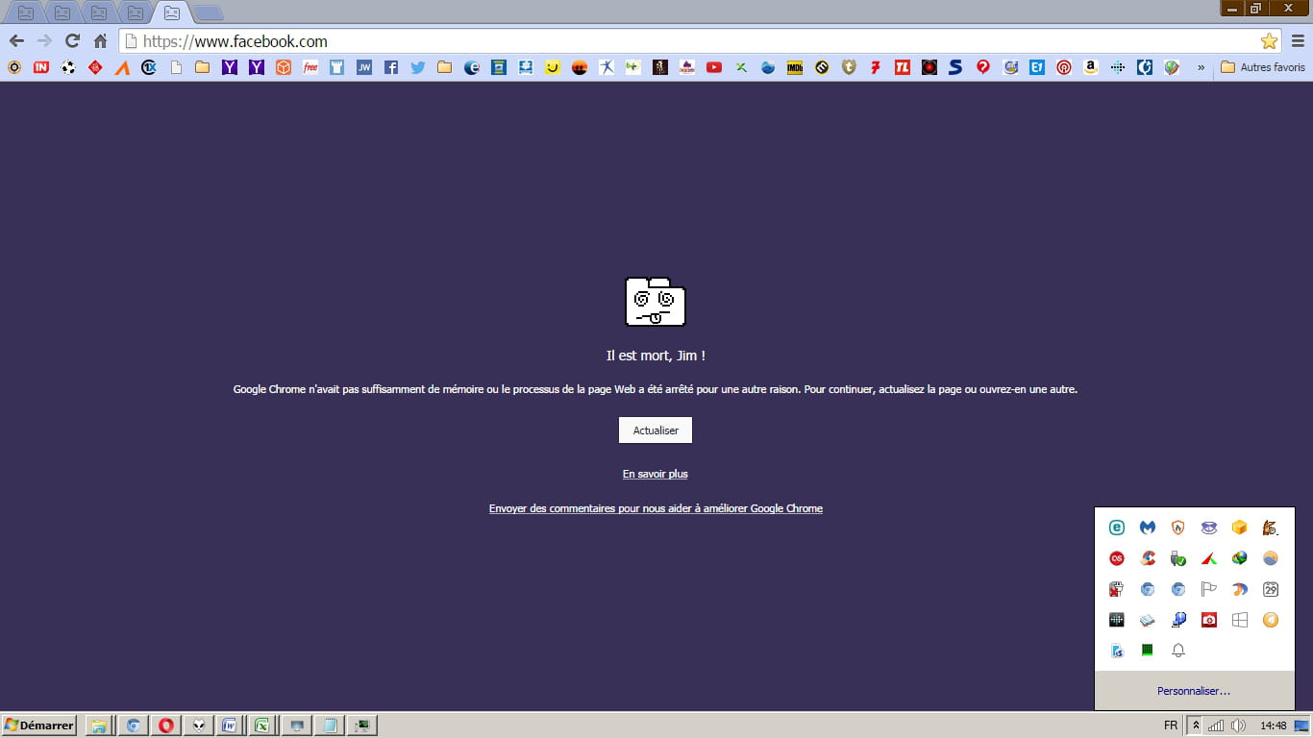1313x738 pixels.
Task: Click the Personnaliser... link in the tray popup
Action: 1194,691
